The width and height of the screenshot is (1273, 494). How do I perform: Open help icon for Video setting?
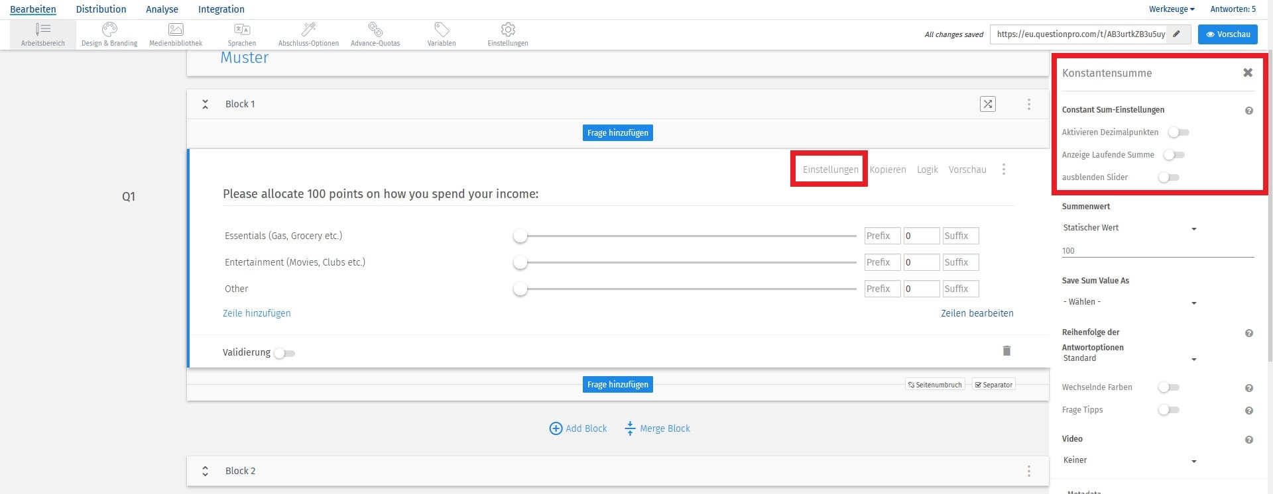coord(1249,440)
